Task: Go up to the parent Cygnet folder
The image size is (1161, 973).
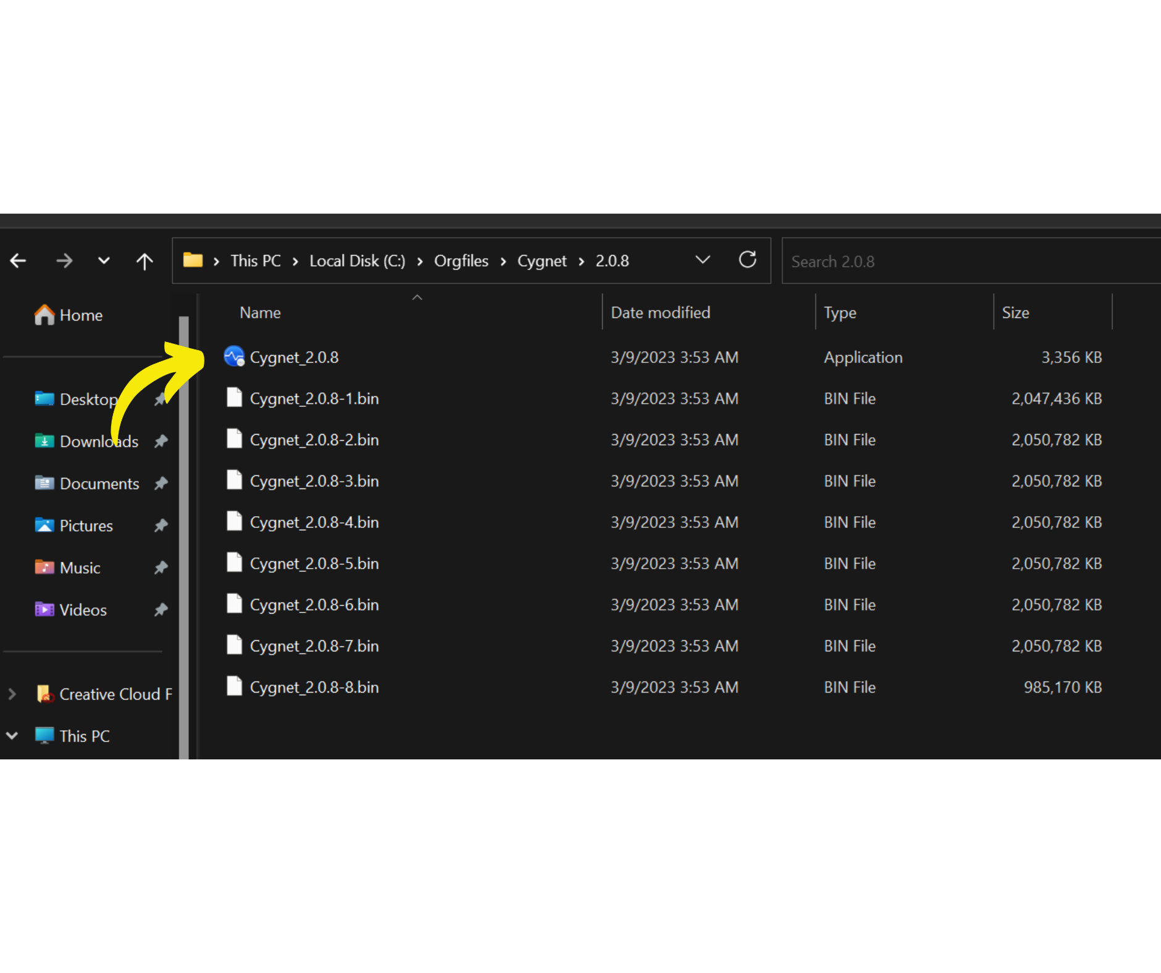Action: pos(145,260)
